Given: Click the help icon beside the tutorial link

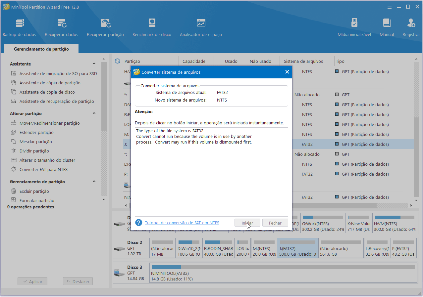Looking at the screenshot, I should (x=138, y=223).
